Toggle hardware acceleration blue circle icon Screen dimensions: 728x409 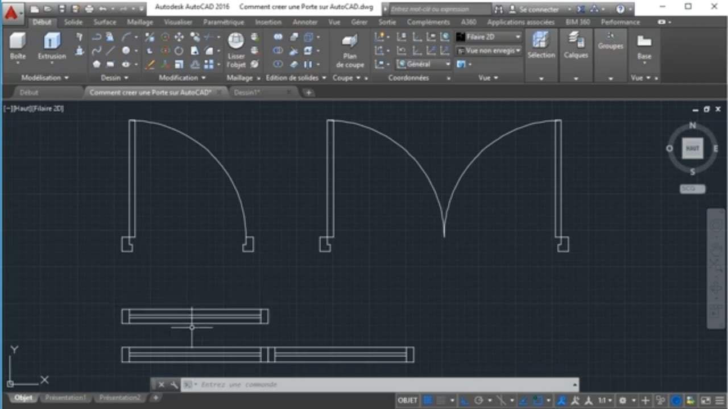point(676,400)
